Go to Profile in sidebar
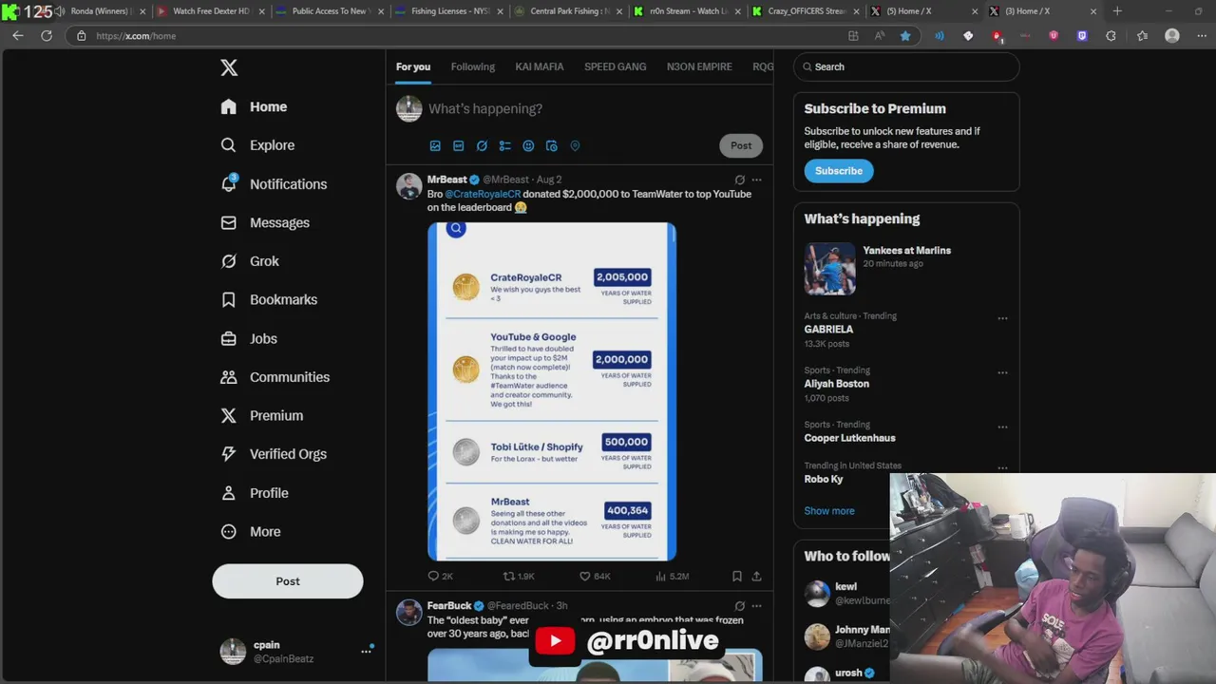 coord(254,493)
